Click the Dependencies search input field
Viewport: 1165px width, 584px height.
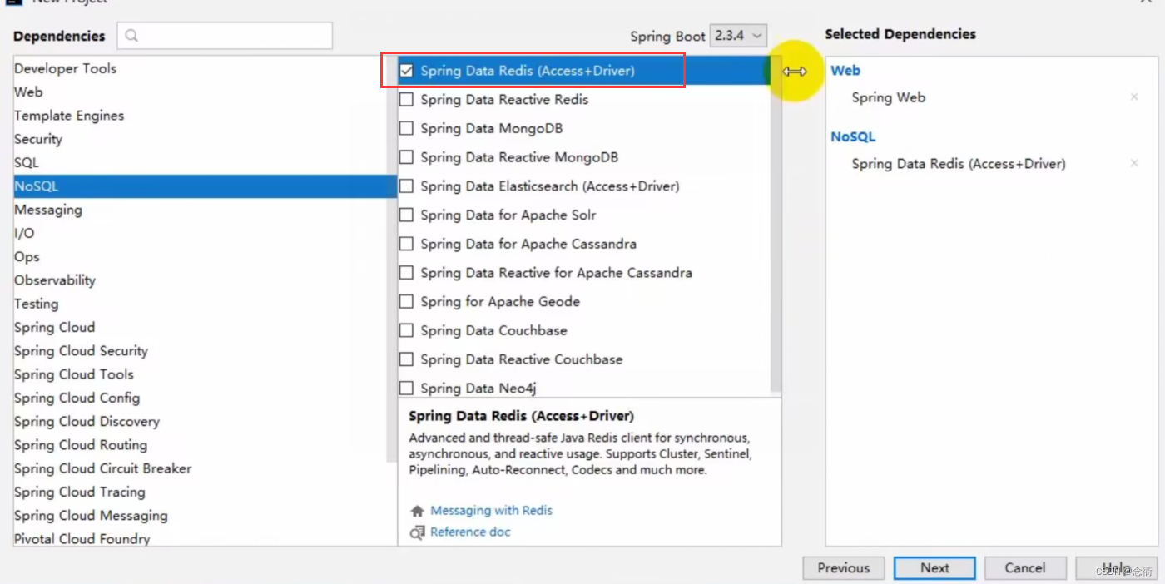tap(225, 37)
